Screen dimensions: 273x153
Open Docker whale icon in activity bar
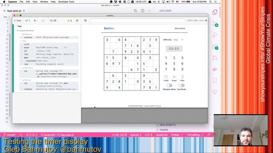[x=215, y=69]
